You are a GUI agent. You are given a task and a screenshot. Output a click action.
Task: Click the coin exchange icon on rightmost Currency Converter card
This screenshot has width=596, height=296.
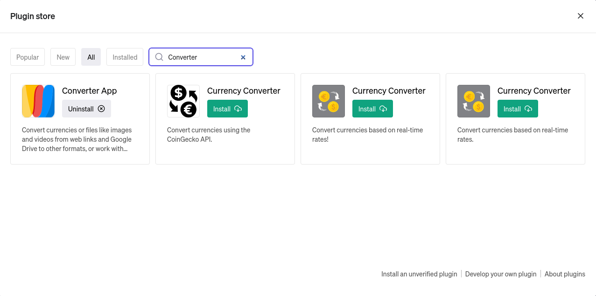coord(473,101)
